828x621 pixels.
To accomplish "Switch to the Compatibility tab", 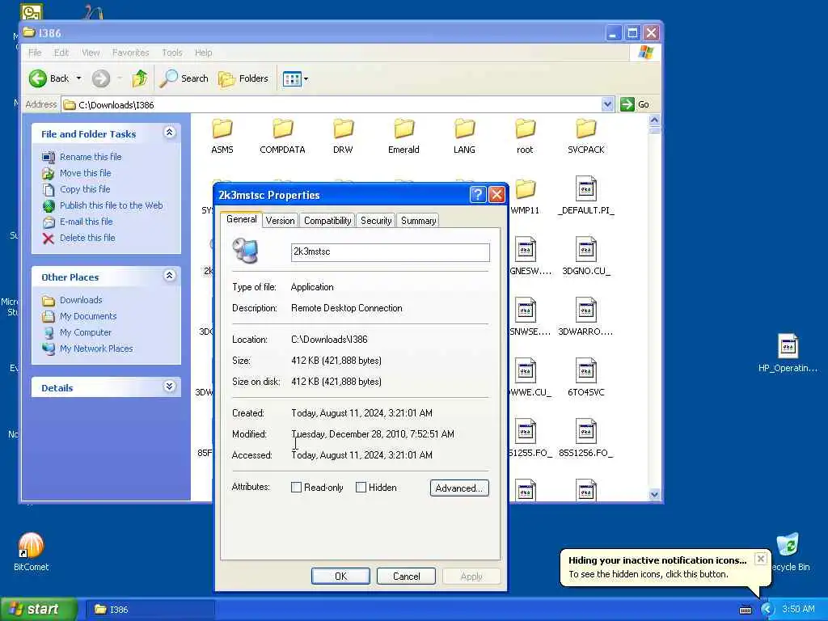I will click(x=327, y=221).
